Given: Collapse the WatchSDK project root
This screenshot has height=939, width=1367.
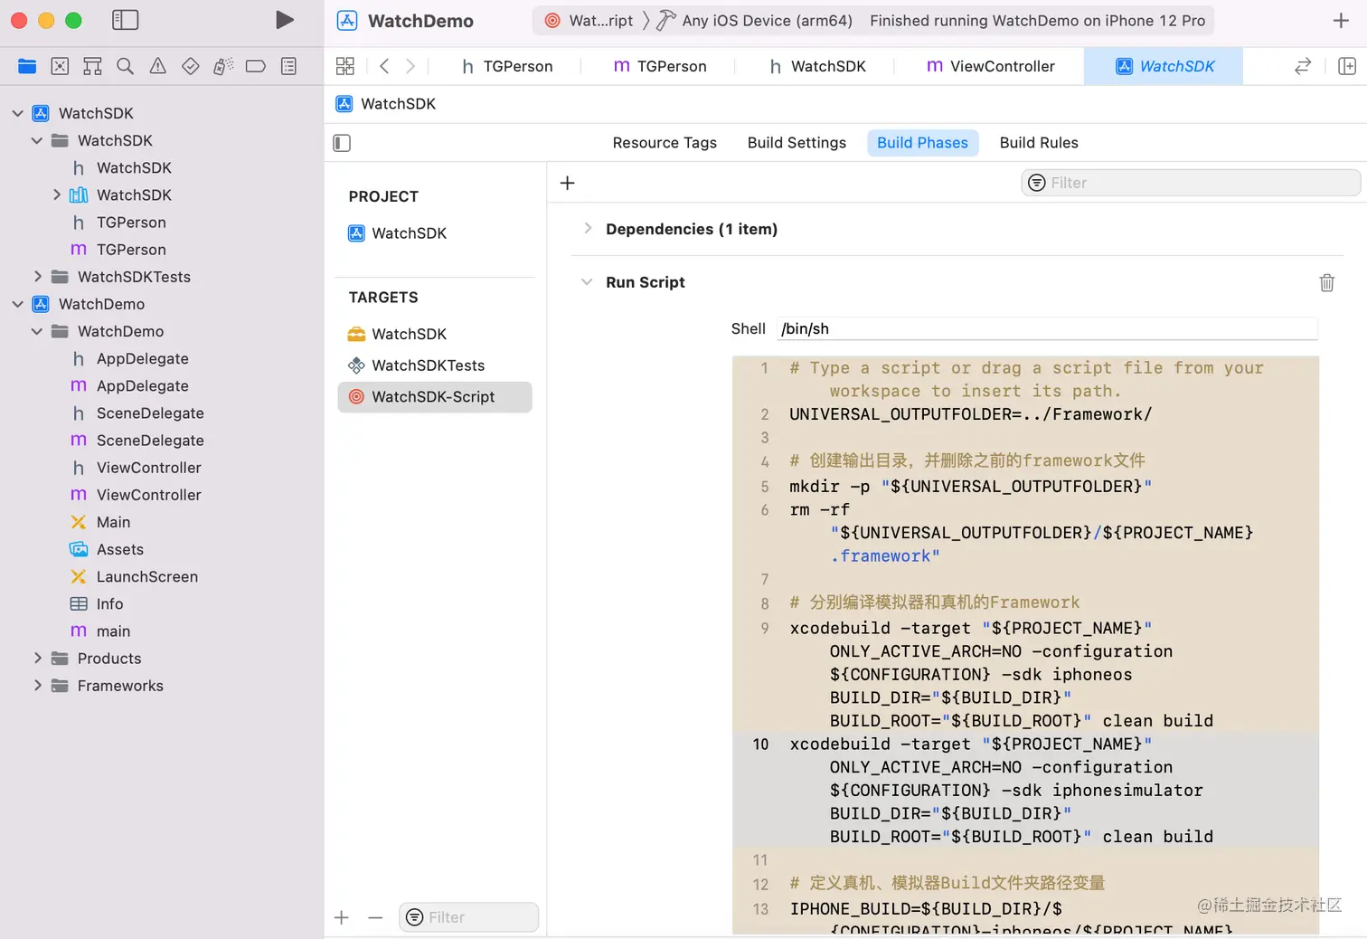Looking at the screenshot, I should [x=18, y=113].
